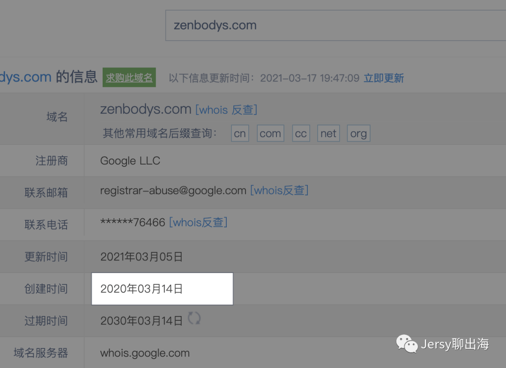Click the refresh icon beside expiry date
This screenshot has width=506, height=368.
click(194, 318)
